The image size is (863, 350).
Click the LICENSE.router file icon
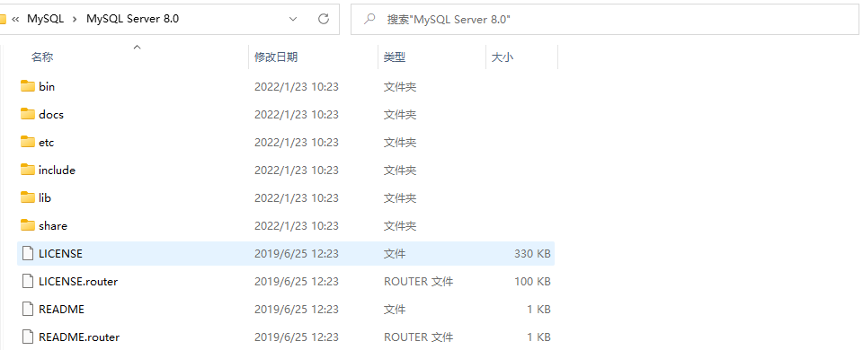click(x=28, y=281)
